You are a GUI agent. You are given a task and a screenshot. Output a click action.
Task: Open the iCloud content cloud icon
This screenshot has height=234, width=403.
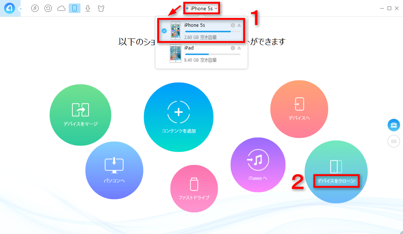(61, 8)
